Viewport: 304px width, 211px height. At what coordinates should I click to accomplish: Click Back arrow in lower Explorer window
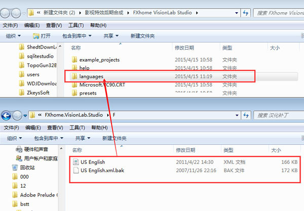[x=6, y=115]
